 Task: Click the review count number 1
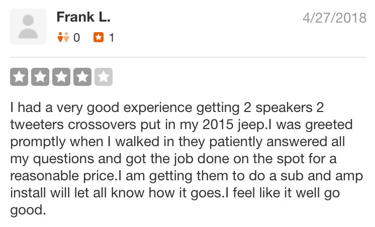[x=112, y=37]
